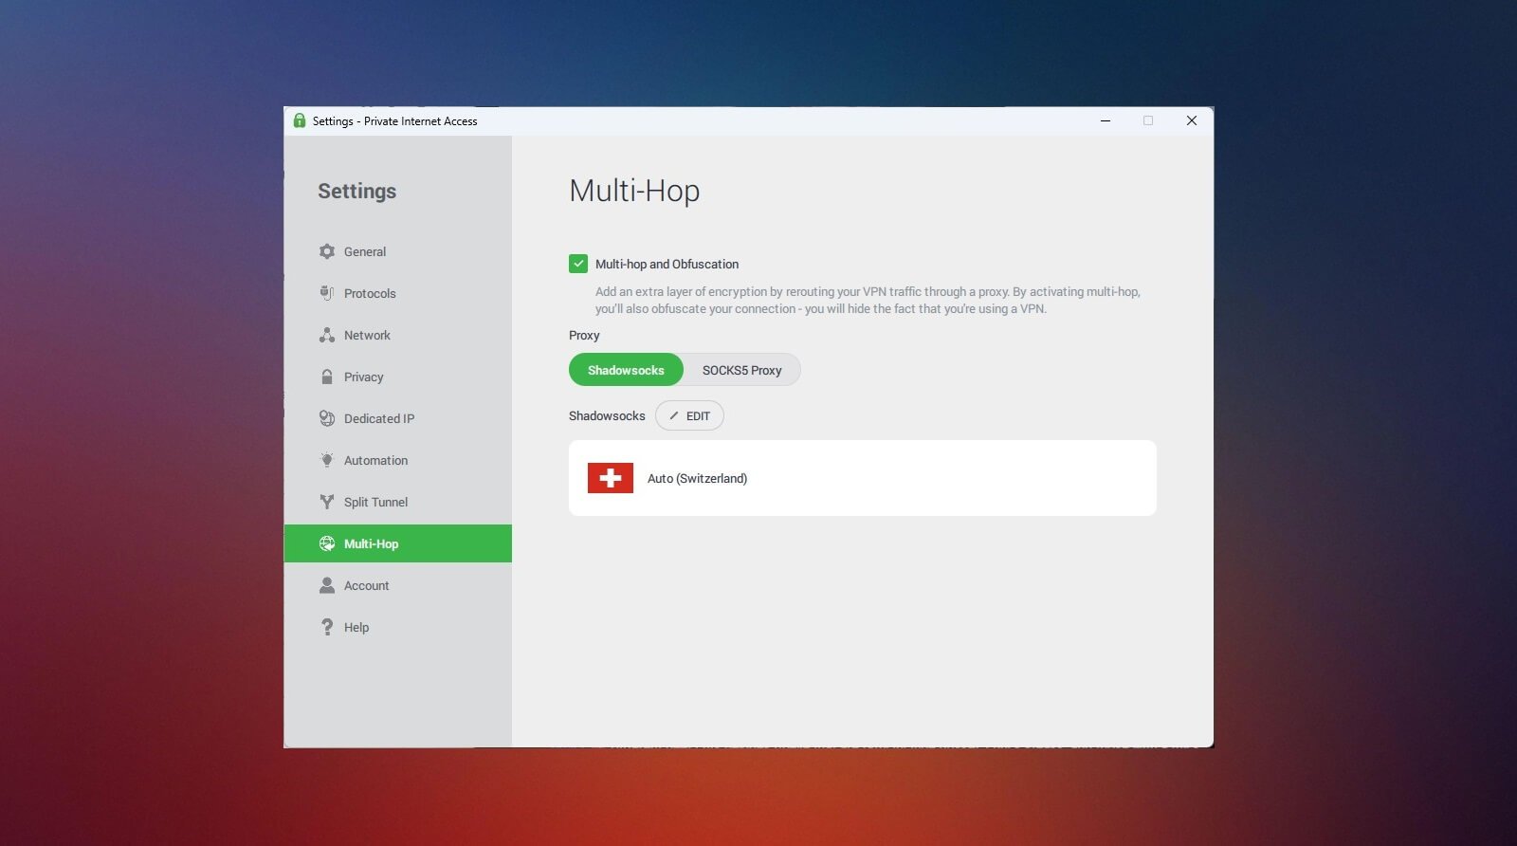Go to the Automation settings page
Screen dimensions: 1517x846
click(x=398, y=460)
